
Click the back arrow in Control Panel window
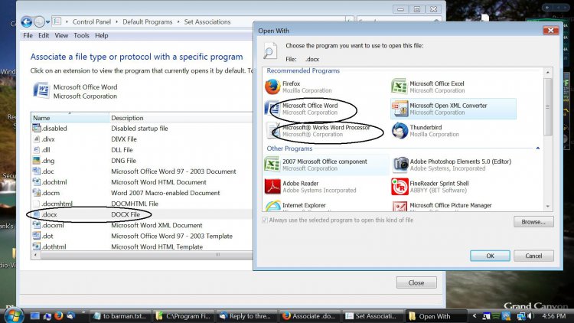(26, 22)
